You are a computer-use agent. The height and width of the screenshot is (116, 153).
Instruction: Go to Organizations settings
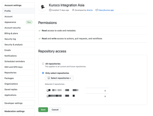pyautogui.click(x=18, y=84)
